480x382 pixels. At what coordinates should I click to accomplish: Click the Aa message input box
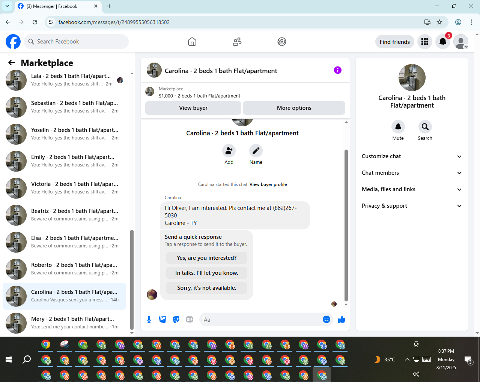click(262, 319)
